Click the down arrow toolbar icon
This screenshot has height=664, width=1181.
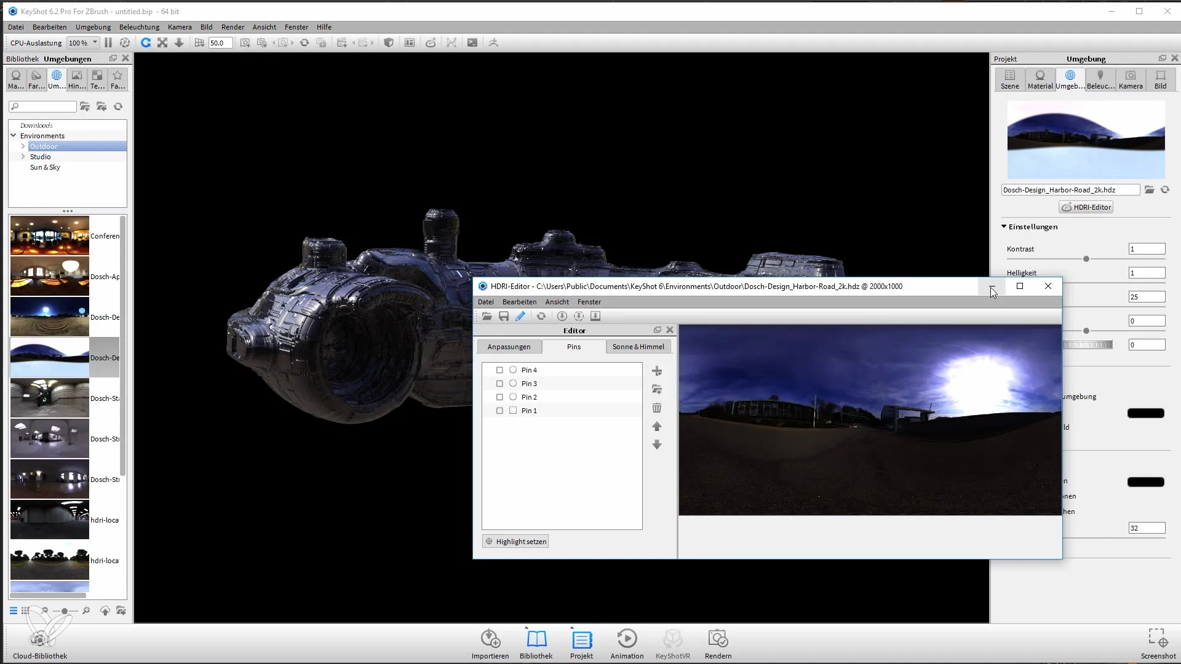tap(179, 42)
